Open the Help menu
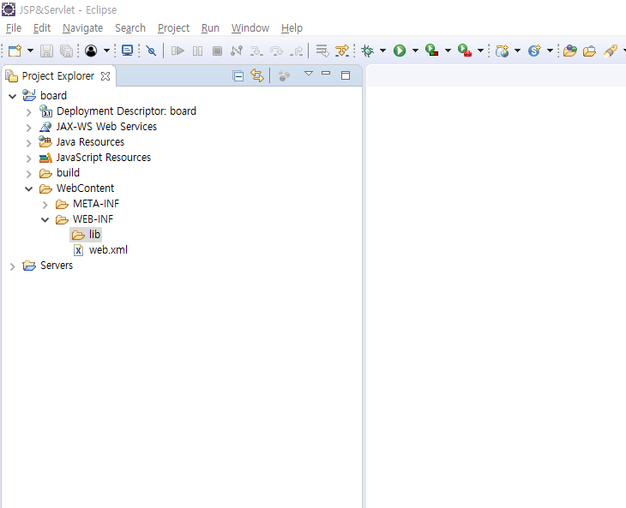This screenshot has width=626, height=508. click(x=292, y=28)
